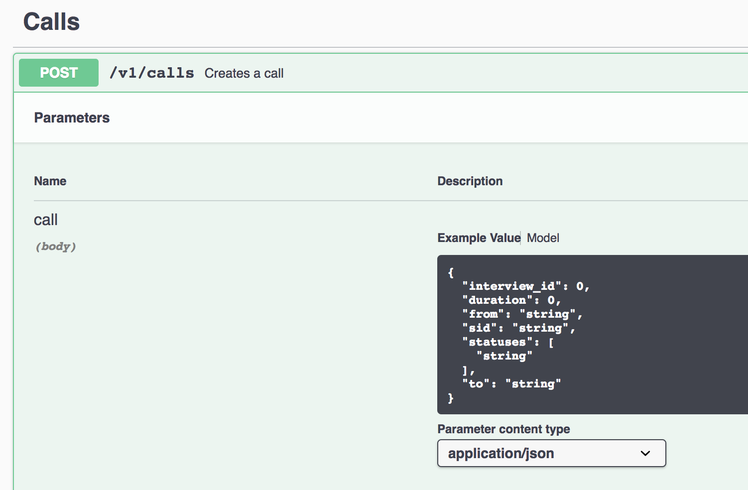This screenshot has width=748, height=490.
Task: Click the Description column header
Action: [470, 181]
